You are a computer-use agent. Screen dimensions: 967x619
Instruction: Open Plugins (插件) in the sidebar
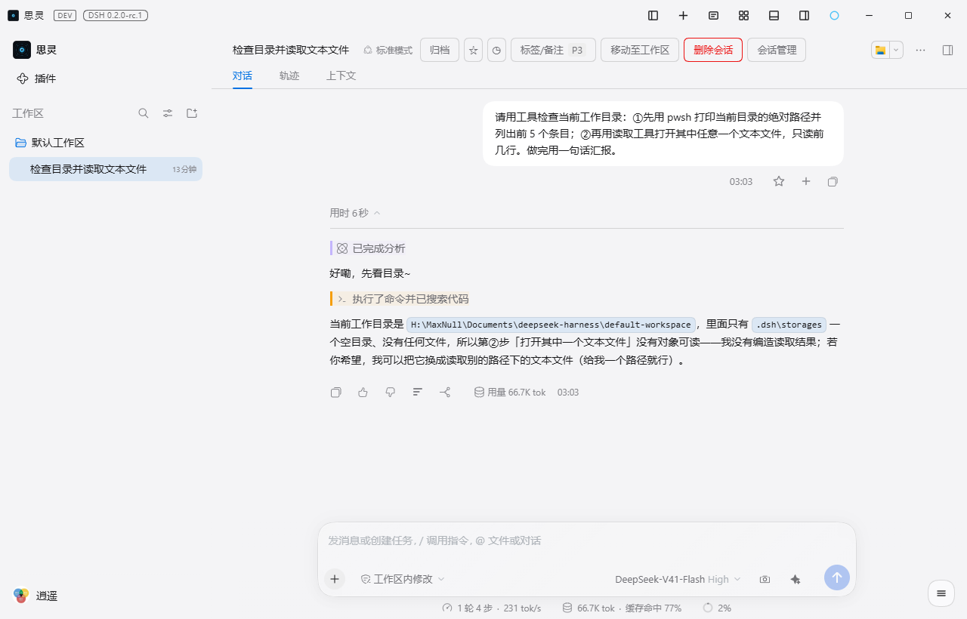coord(36,79)
